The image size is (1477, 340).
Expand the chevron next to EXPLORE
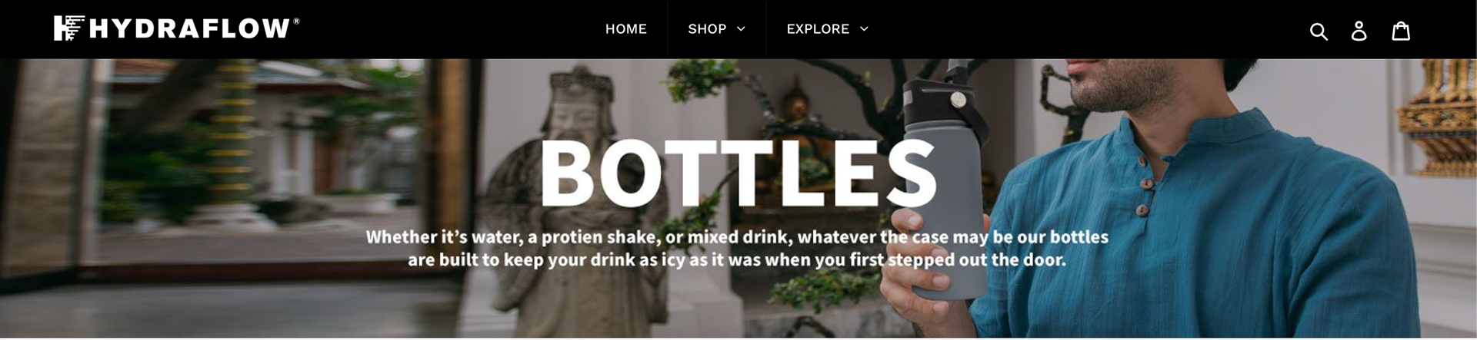pyautogui.click(x=864, y=29)
